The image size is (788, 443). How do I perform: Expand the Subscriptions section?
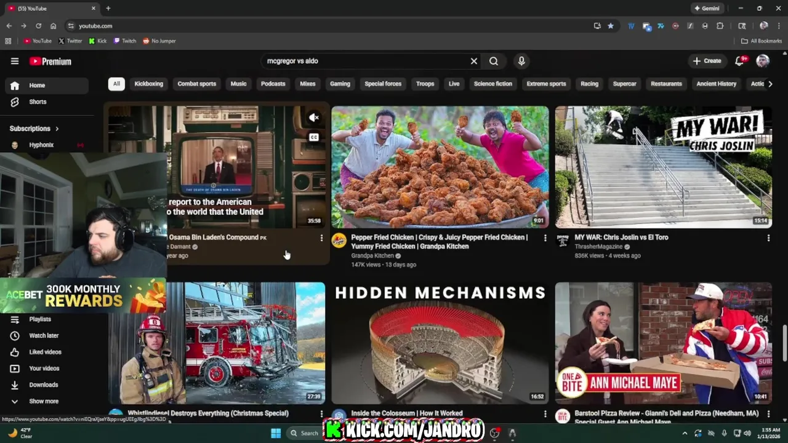coord(34,129)
